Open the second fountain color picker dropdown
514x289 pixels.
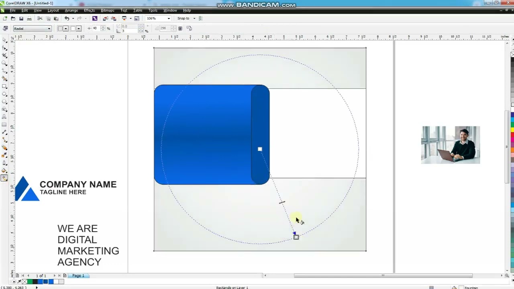pyautogui.click(x=79, y=28)
